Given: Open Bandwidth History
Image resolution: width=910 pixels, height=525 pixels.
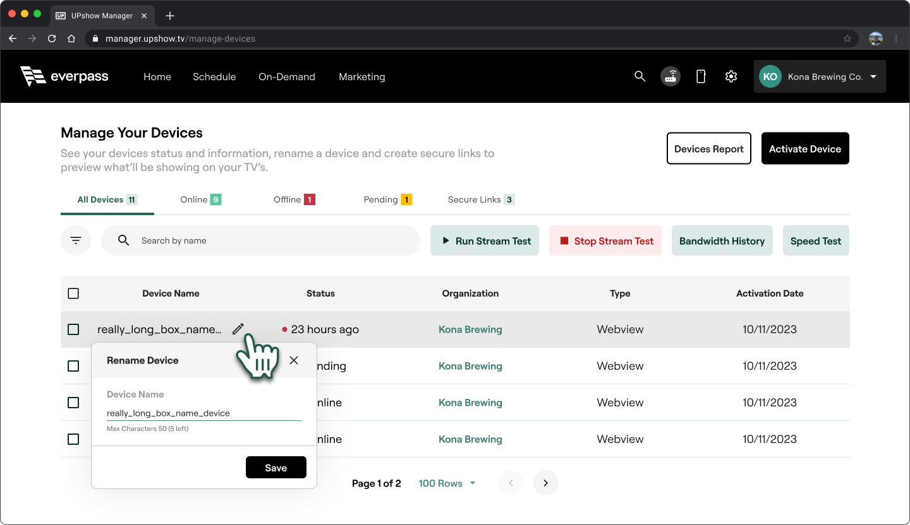Looking at the screenshot, I should (x=722, y=240).
